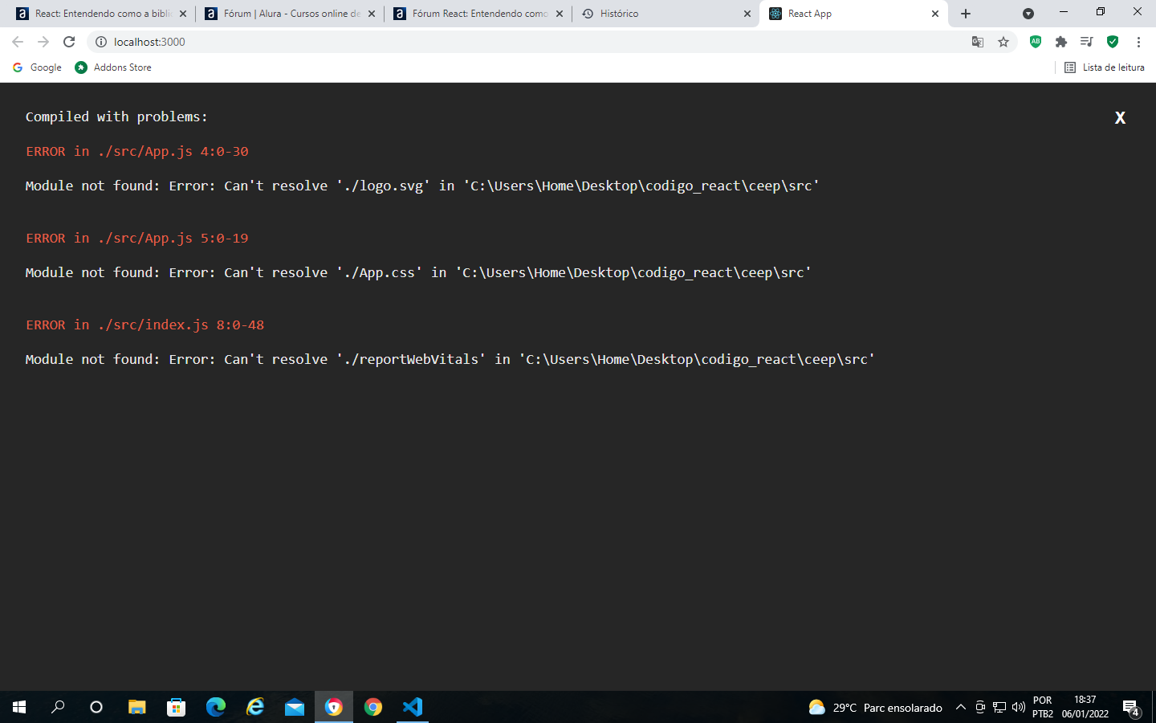Screen dimensions: 1156x723
Task: Go back to previous page
Action: 18,42
